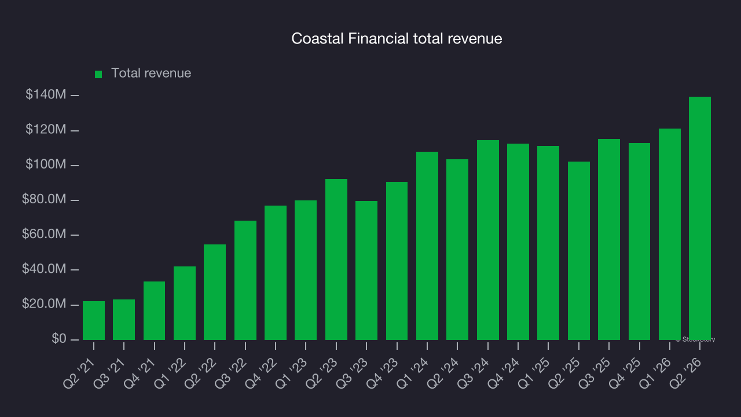
Task: Select the 'Total revenue' legend label
Action: coord(151,74)
